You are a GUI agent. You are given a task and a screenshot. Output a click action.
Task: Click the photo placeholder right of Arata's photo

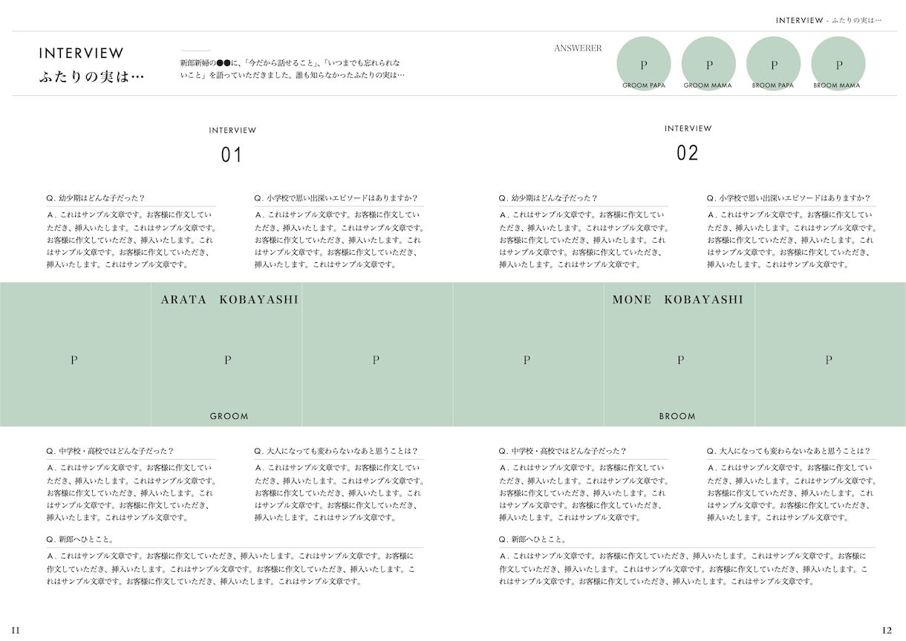coord(377,354)
